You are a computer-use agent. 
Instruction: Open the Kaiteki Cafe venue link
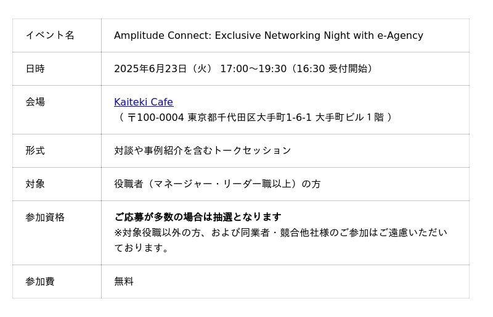pyautogui.click(x=144, y=102)
